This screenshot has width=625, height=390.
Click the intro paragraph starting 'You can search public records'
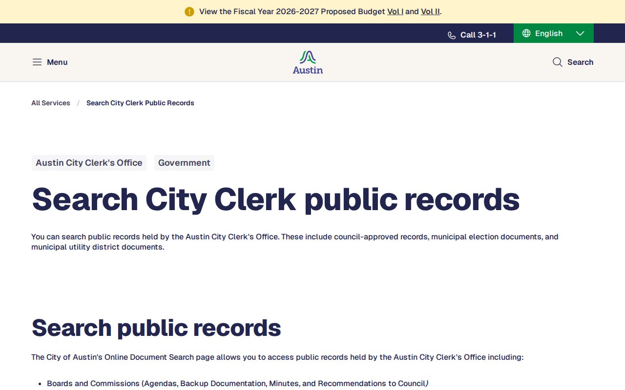(x=295, y=242)
